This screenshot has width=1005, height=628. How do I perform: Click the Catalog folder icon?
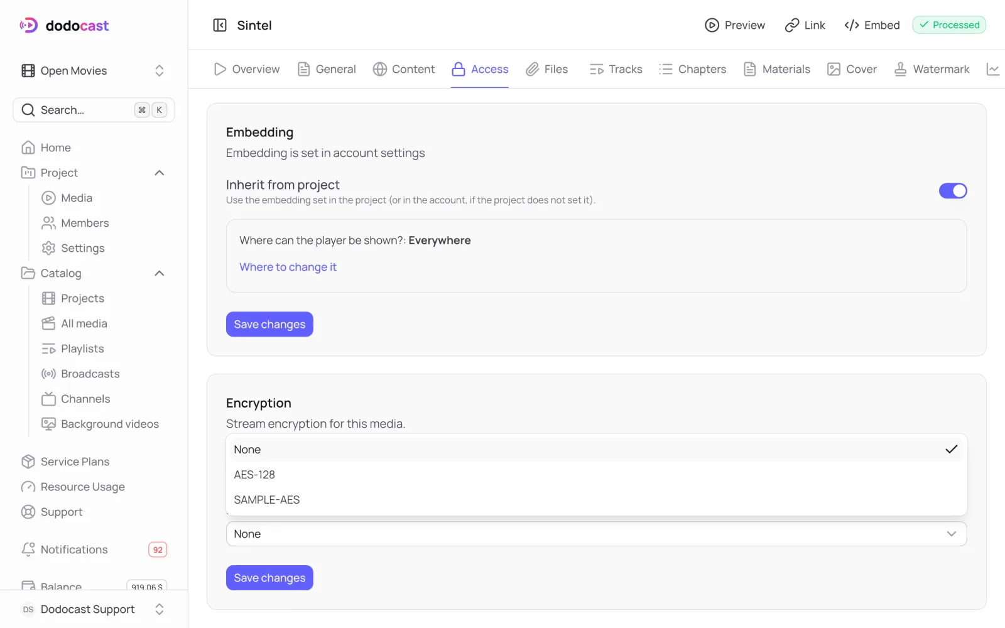pos(28,273)
